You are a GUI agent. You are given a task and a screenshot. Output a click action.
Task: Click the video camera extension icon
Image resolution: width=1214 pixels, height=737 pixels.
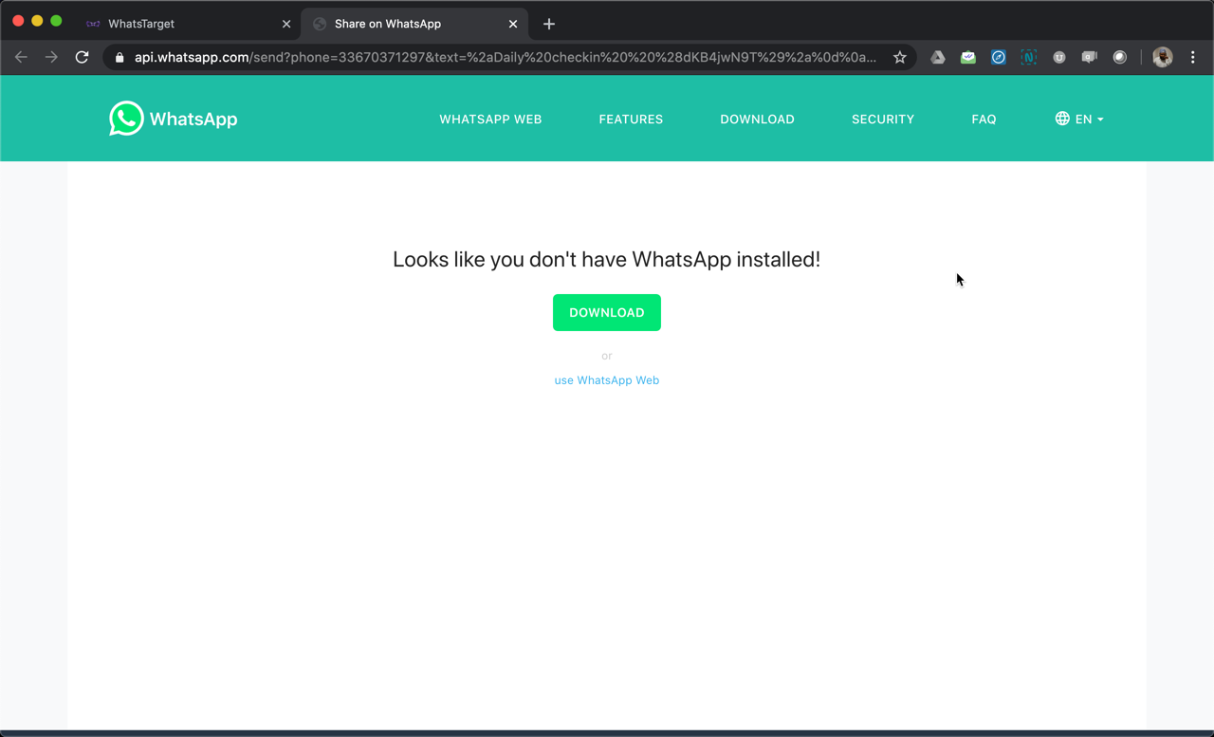[1089, 57]
